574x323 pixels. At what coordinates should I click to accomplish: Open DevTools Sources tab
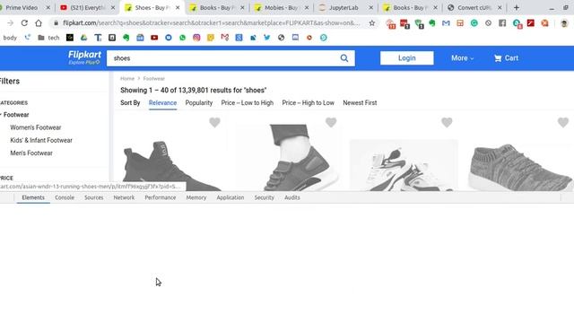pos(93,197)
